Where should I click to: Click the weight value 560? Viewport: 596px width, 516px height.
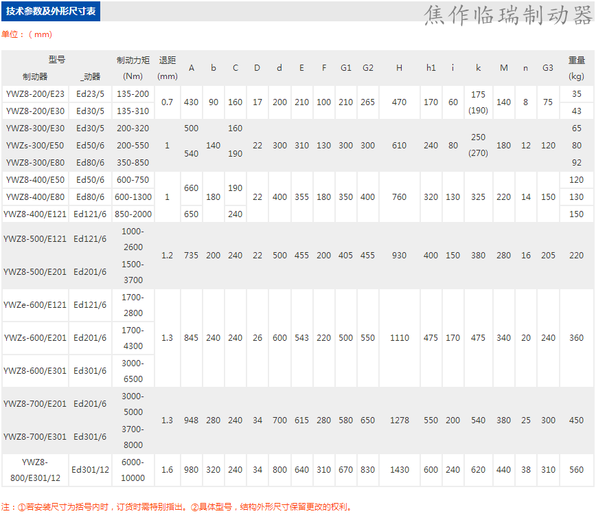(576, 470)
